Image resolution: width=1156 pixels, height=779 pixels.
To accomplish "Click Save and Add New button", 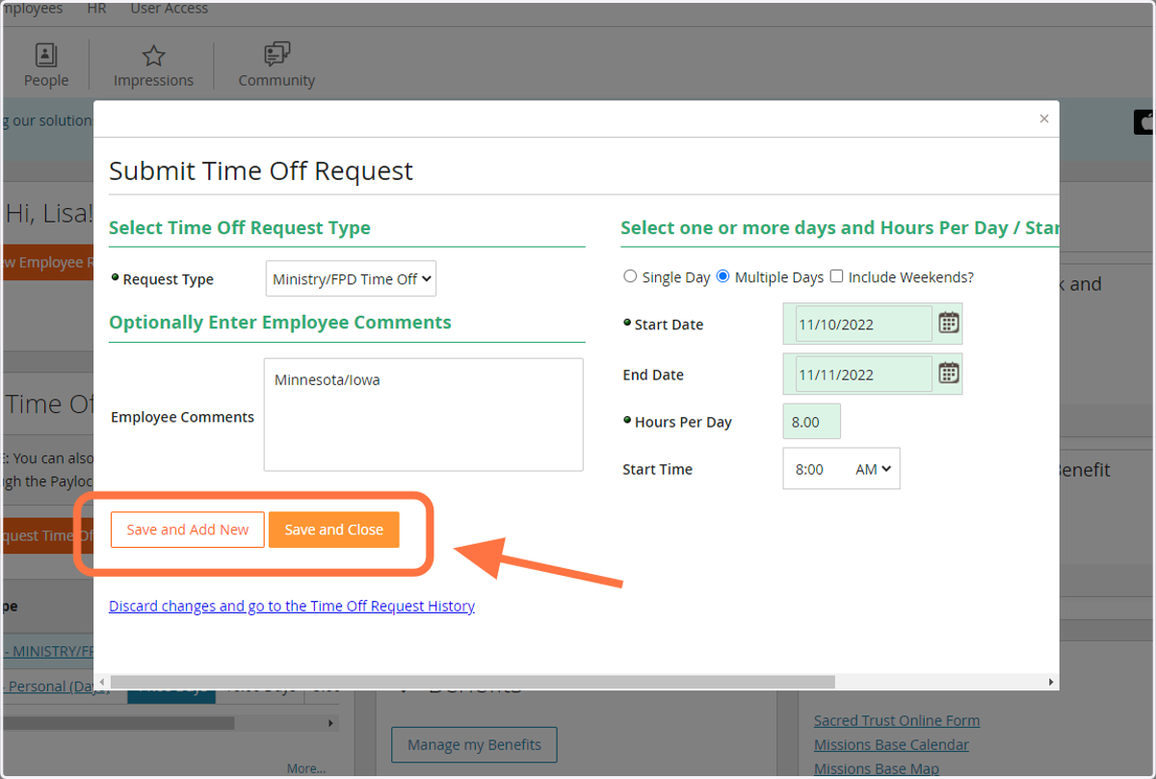I will 188,530.
